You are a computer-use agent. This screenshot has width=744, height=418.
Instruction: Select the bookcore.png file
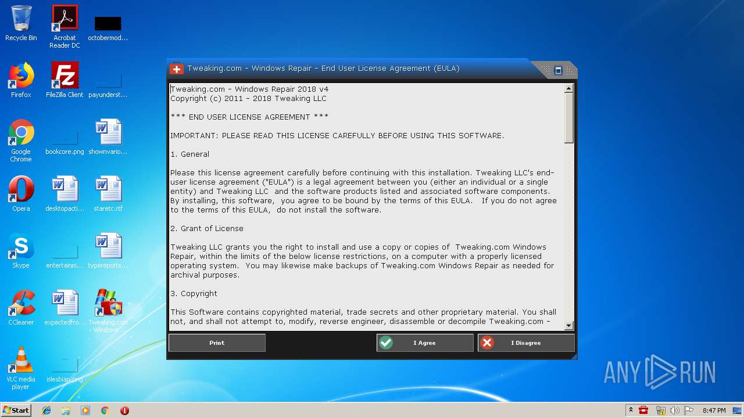coord(65,142)
